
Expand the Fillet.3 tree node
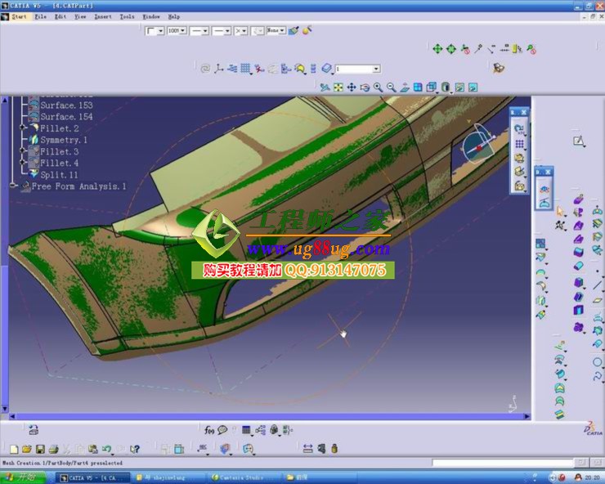coord(23,151)
